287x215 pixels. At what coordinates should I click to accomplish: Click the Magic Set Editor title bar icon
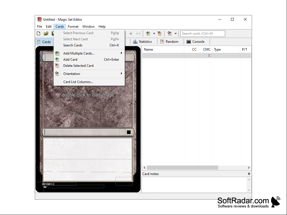[x=39, y=19]
